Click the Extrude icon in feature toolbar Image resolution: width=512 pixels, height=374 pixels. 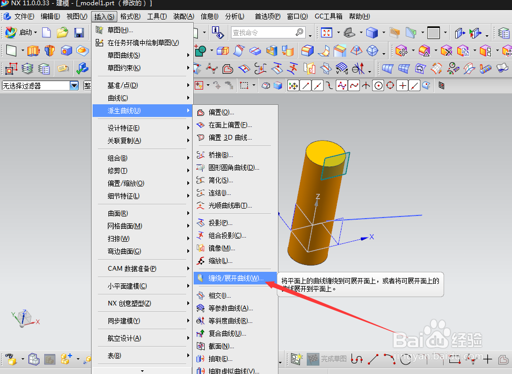coord(33,51)
